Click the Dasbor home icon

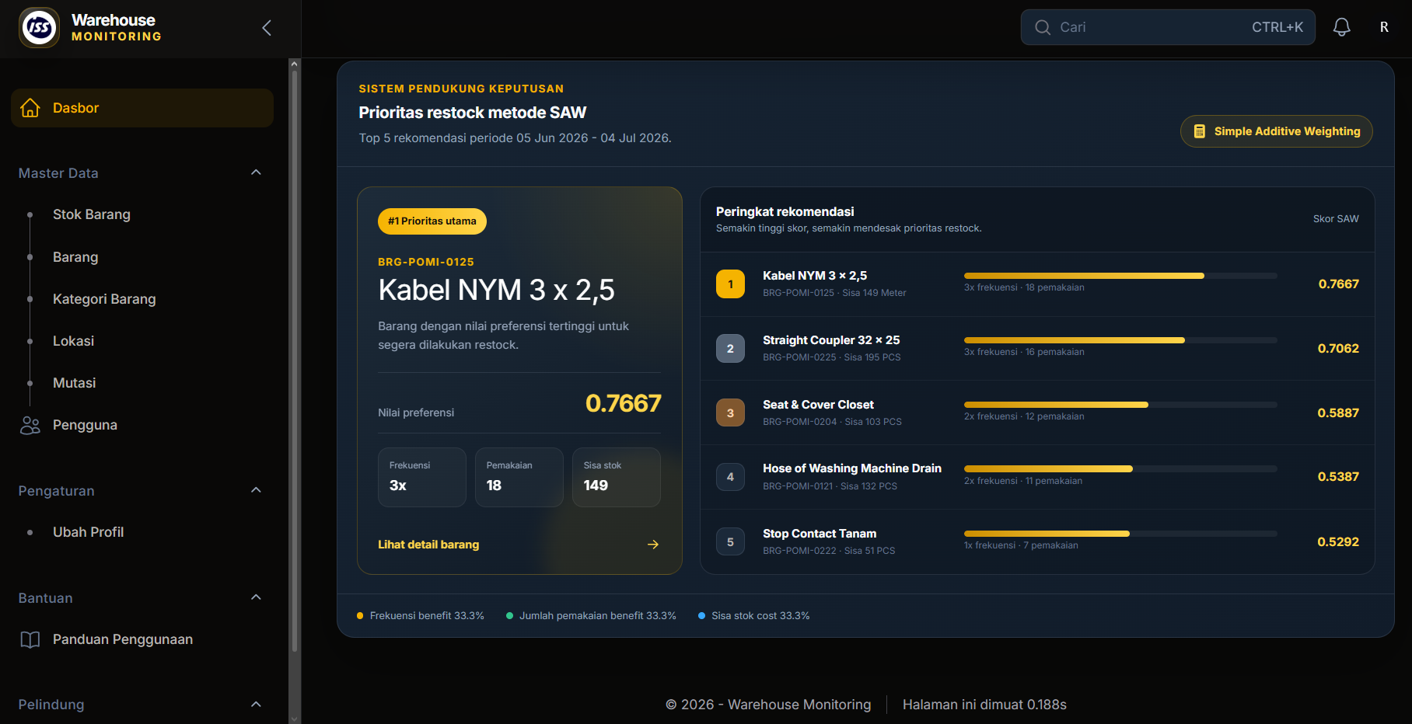pos(30,108)
